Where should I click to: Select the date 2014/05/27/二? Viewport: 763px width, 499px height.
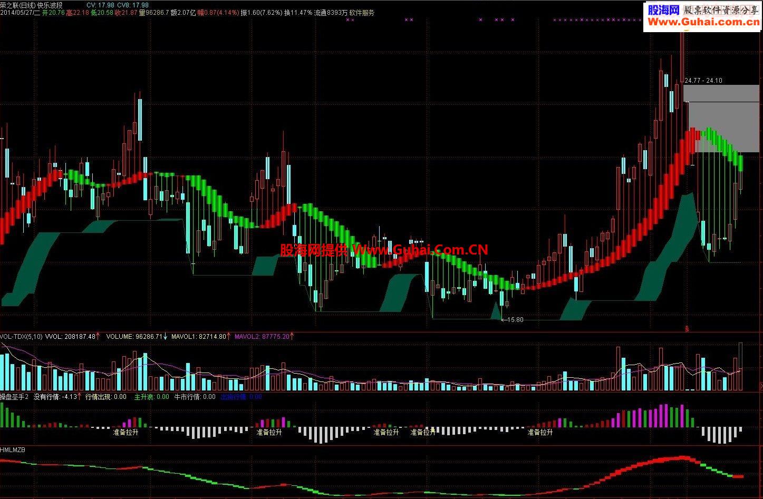tap(20, 12)
